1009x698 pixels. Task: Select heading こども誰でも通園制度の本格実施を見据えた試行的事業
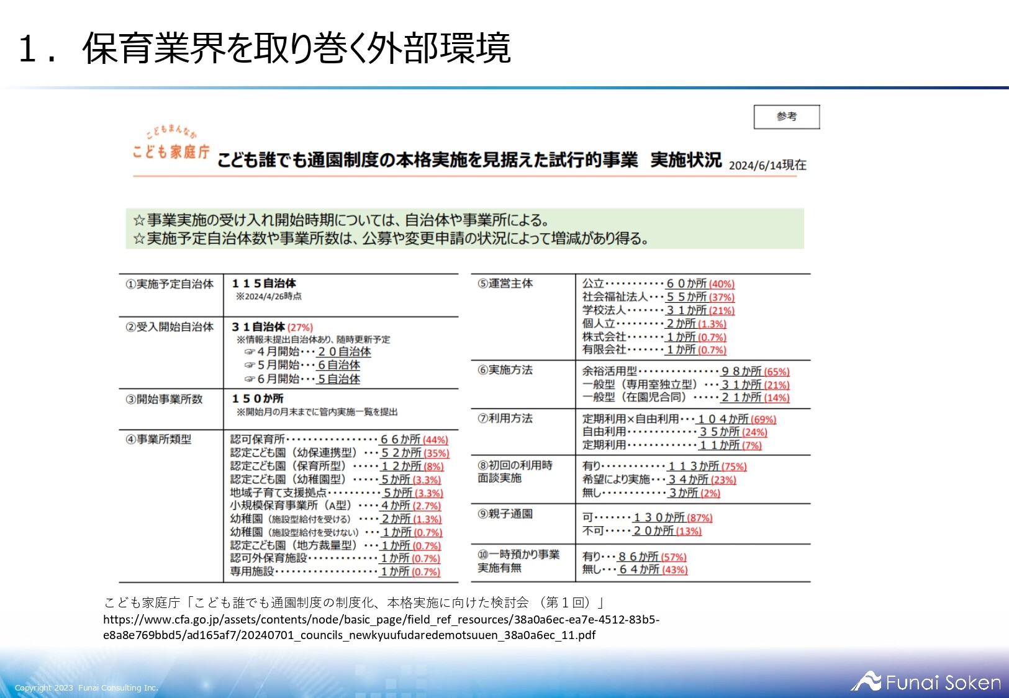coord(427,160)
